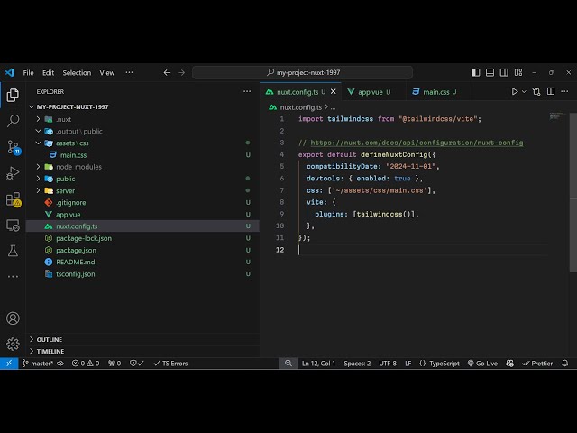Open the Selection menu
577x433 pixels.
pyautogui.click(x=77, y=72)
